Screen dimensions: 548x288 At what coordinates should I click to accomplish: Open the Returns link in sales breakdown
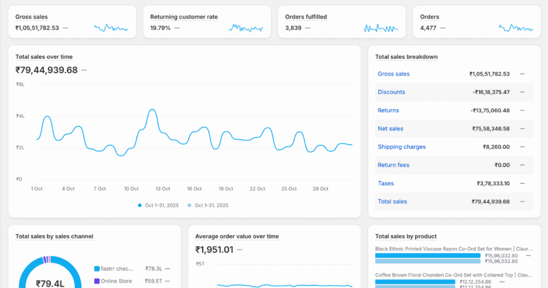coord(388,110)
